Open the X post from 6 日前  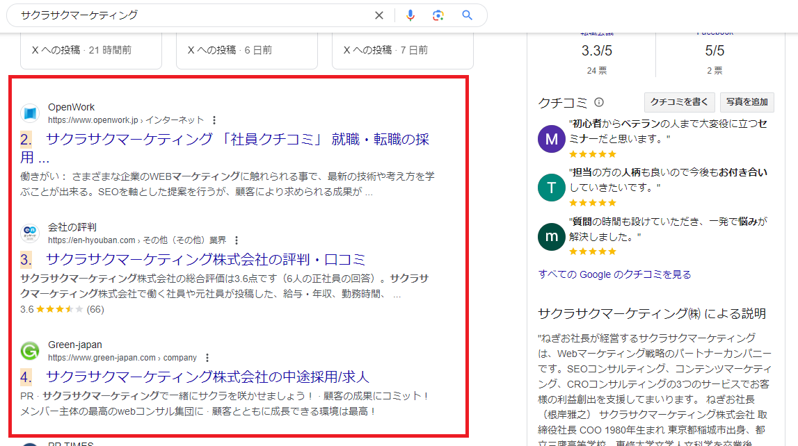pyautogui.click(x=247, y=50)
